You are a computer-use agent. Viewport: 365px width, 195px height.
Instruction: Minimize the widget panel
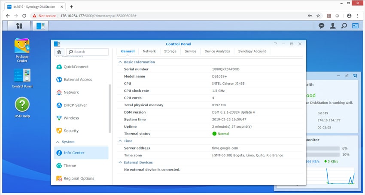(338, 76)
